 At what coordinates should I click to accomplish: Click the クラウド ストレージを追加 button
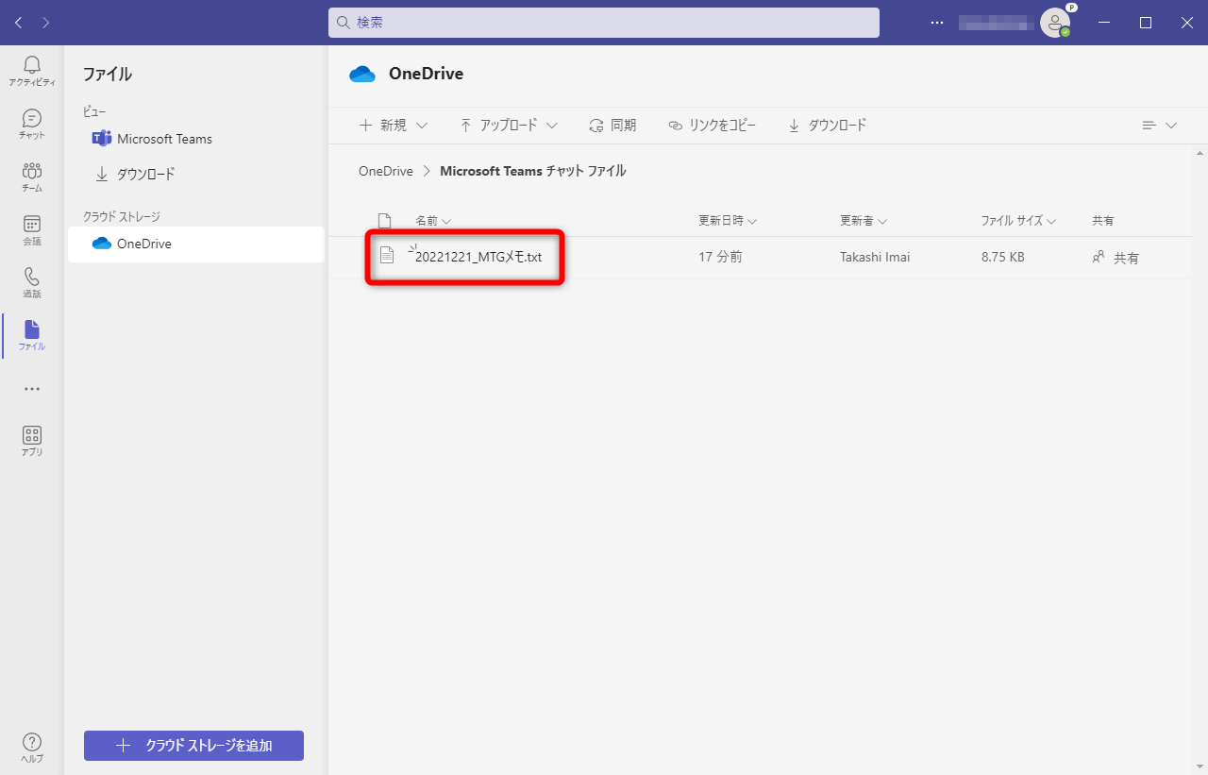coord(193,746)
